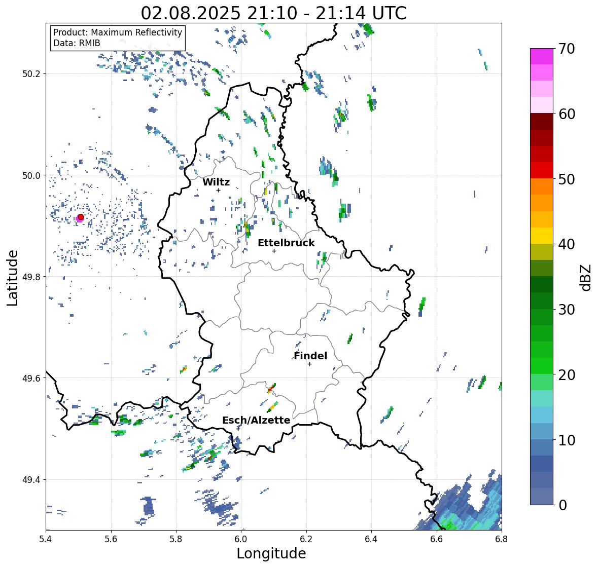Click the longitude tick label 5.4
The height and width of the screenshot is (566, 598).
(x=46, y=539)
